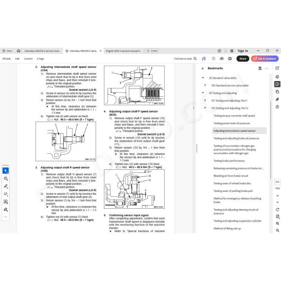Go to previous page up arrow
281x281 pixels.
(277, 196)
